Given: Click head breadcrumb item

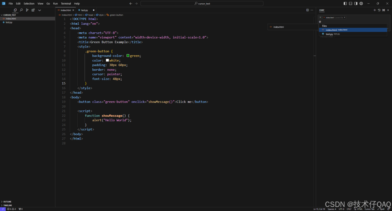Looking at the screenshot, I should click(x=89, y=15).
